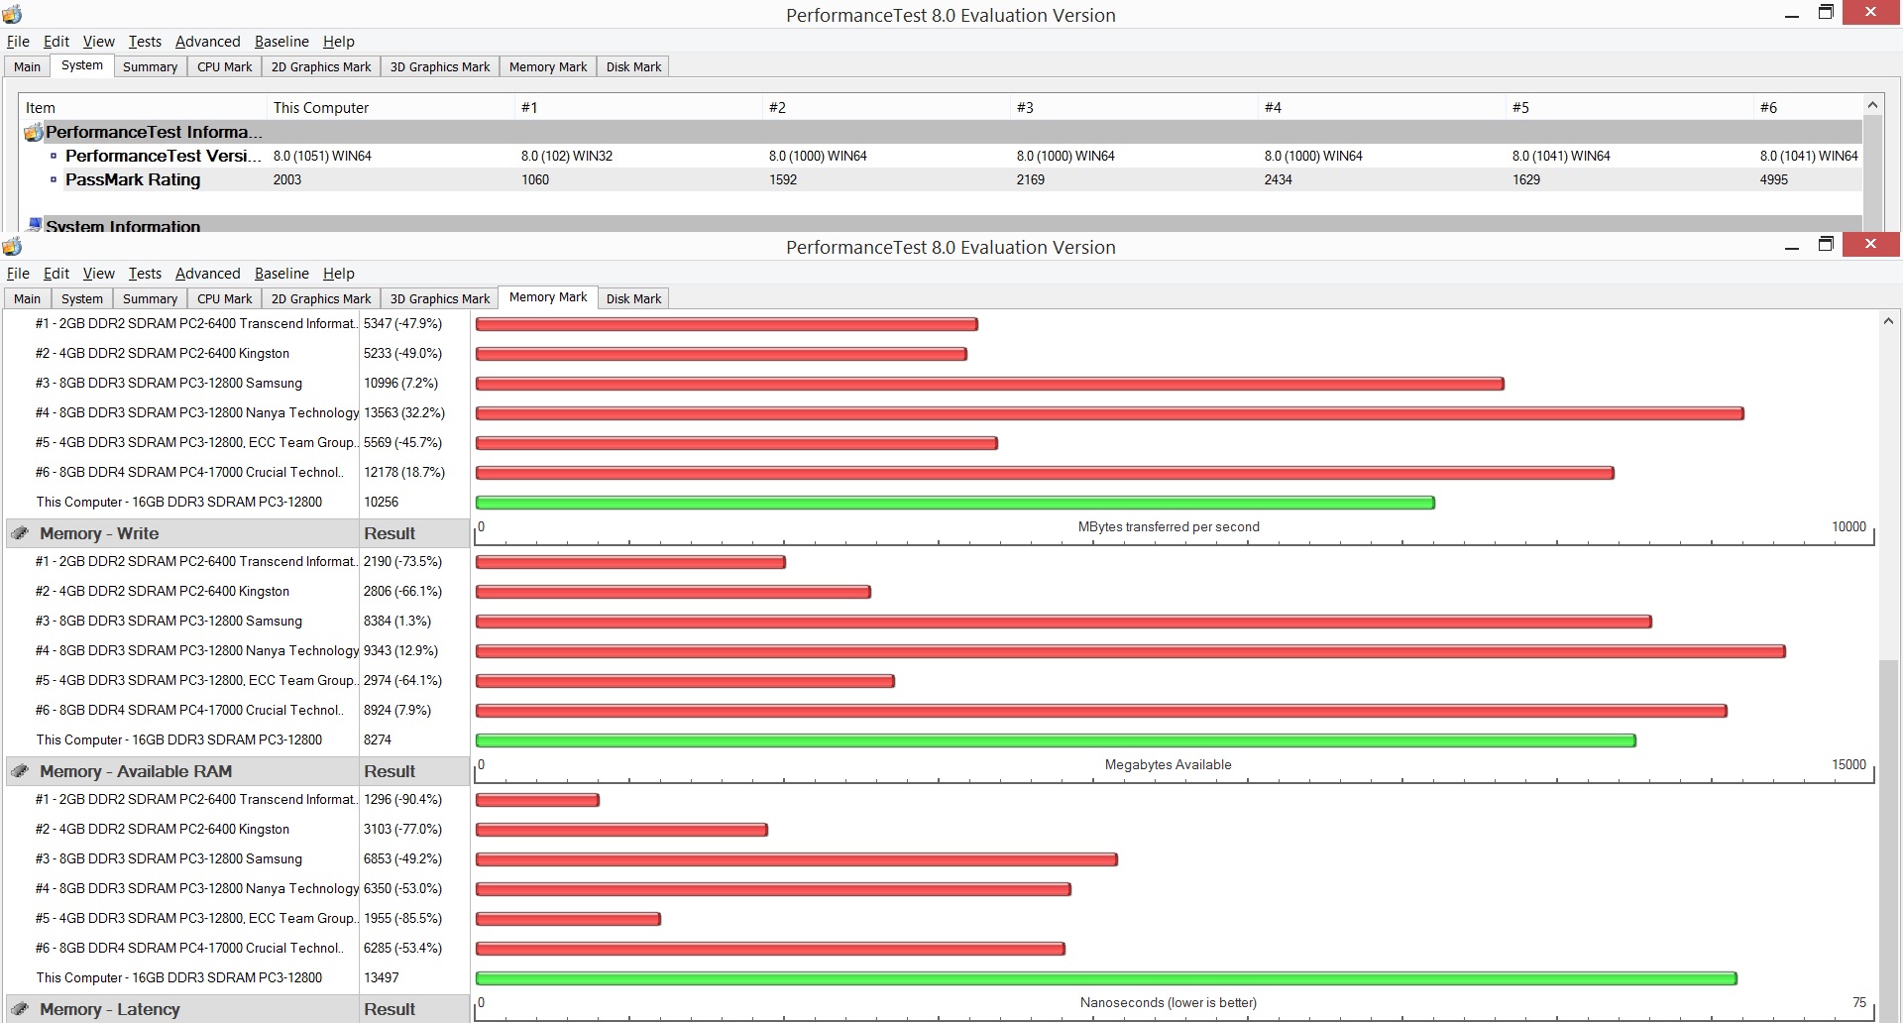Click the PerformanceTest app icon in upper title bar
The width and height of the screenshot is (1903, 1023).
tap(12, 14)
